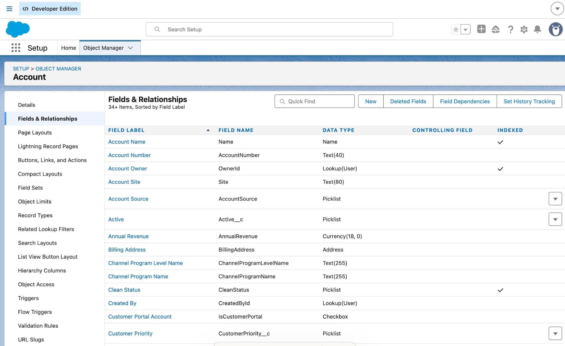Open URL Slugs
The image size is (565, 346).
pyautogui.click(x=31, y=340)
